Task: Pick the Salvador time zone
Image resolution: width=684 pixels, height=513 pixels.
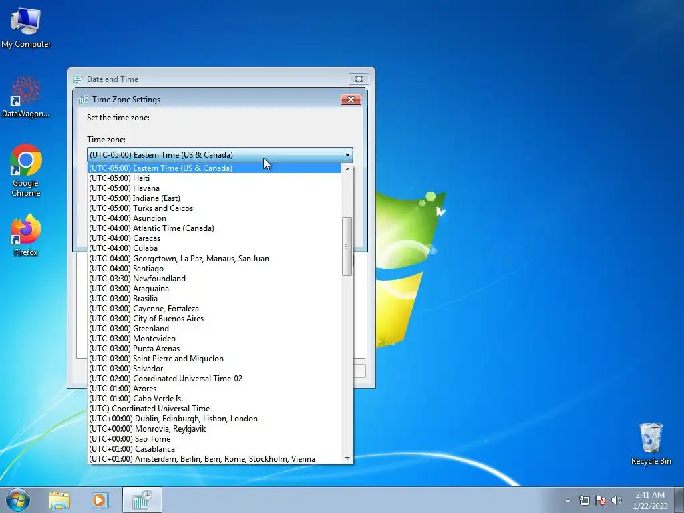Action: coord(214,369)
